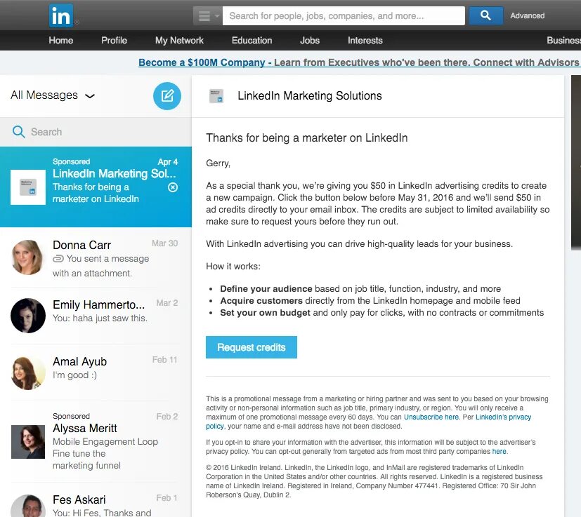Click the Unsubscribe here link
Image resolution: width=581 pixels, height=517 pixels.
click(x=431, y=417)
